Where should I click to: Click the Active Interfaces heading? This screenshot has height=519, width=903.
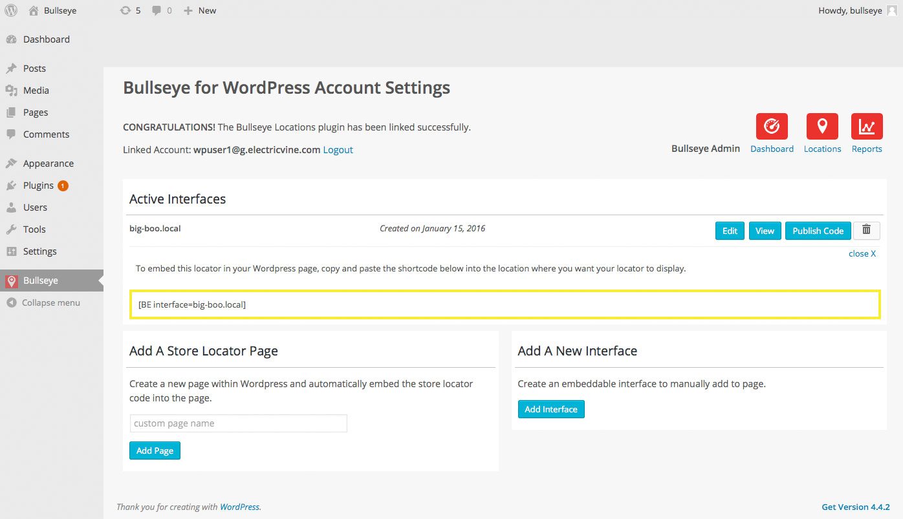(177, 199)
